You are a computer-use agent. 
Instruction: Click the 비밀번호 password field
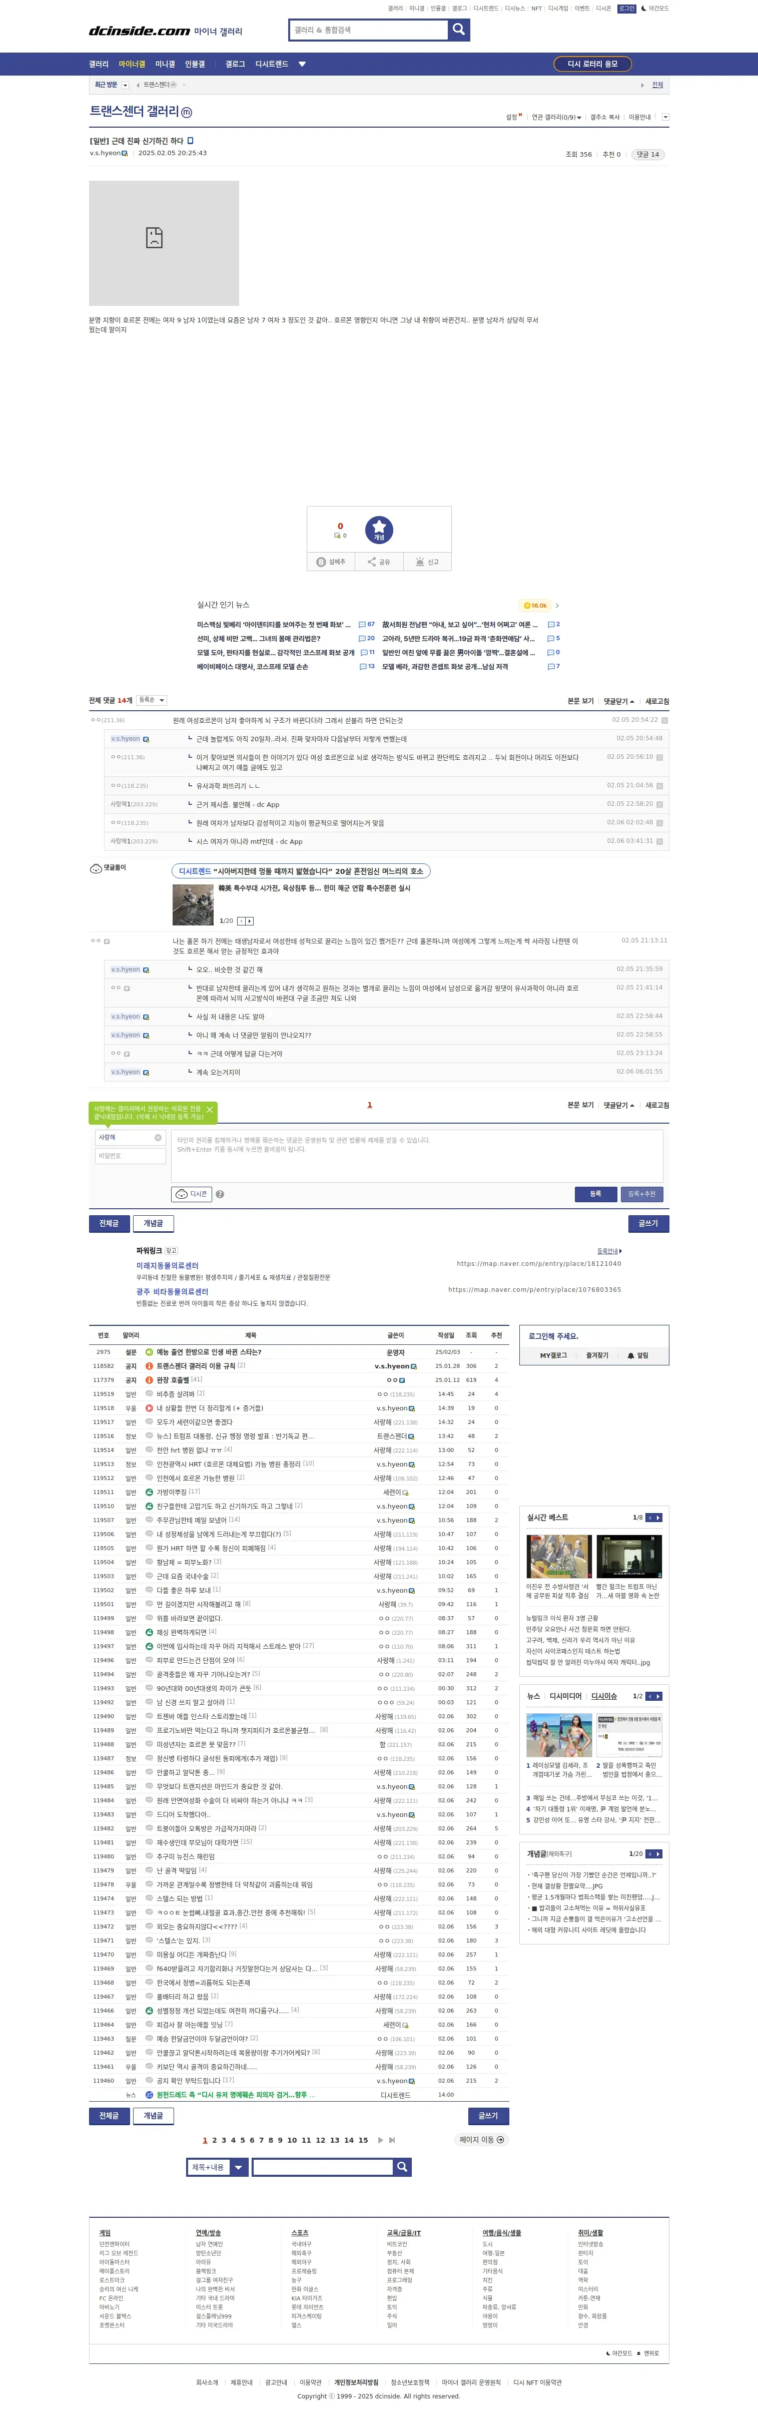(x=130, y=1155)
